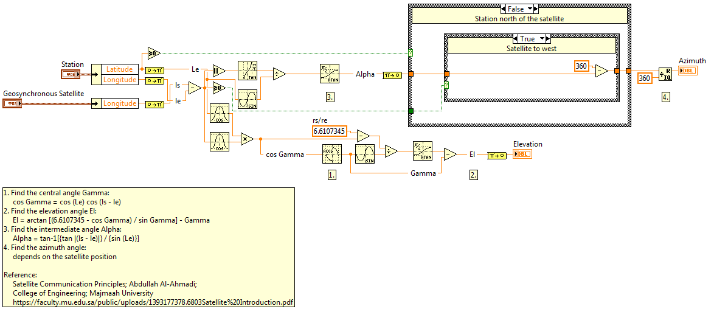
Task: Click the 'Satellite to west' subdiagram label
Action: (x=532, y=48)
